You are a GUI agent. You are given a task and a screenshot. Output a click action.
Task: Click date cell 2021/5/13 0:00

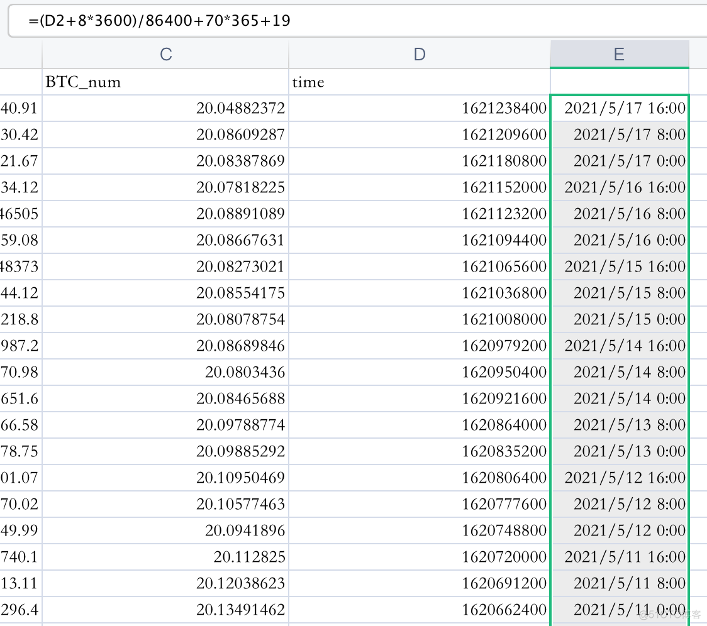[x=620, y=451]
